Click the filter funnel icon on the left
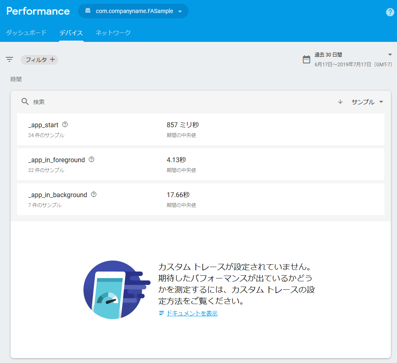 point(9,59)
